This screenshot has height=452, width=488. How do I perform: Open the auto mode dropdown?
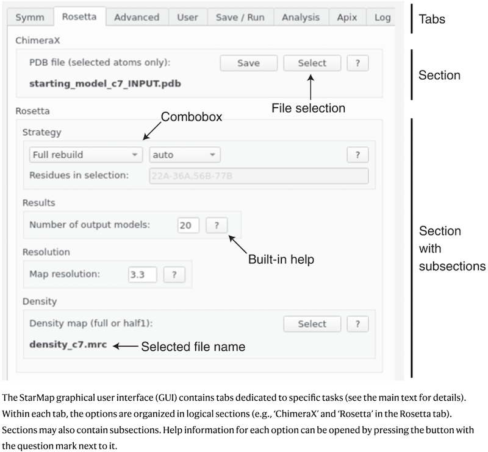coord(184,155)
